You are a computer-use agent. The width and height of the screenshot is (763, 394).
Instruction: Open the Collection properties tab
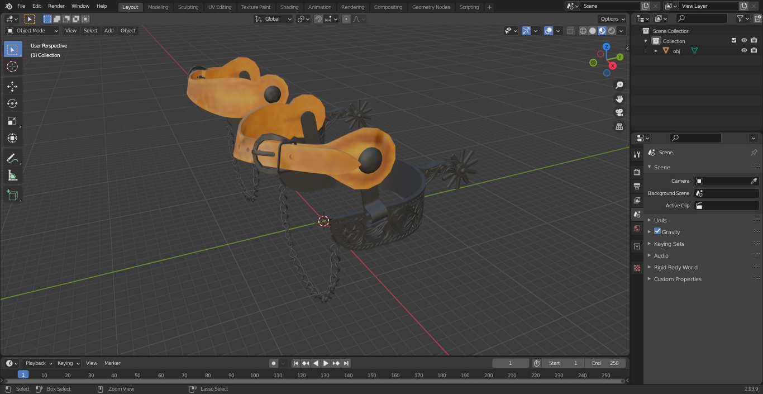[x=637, y=246]
